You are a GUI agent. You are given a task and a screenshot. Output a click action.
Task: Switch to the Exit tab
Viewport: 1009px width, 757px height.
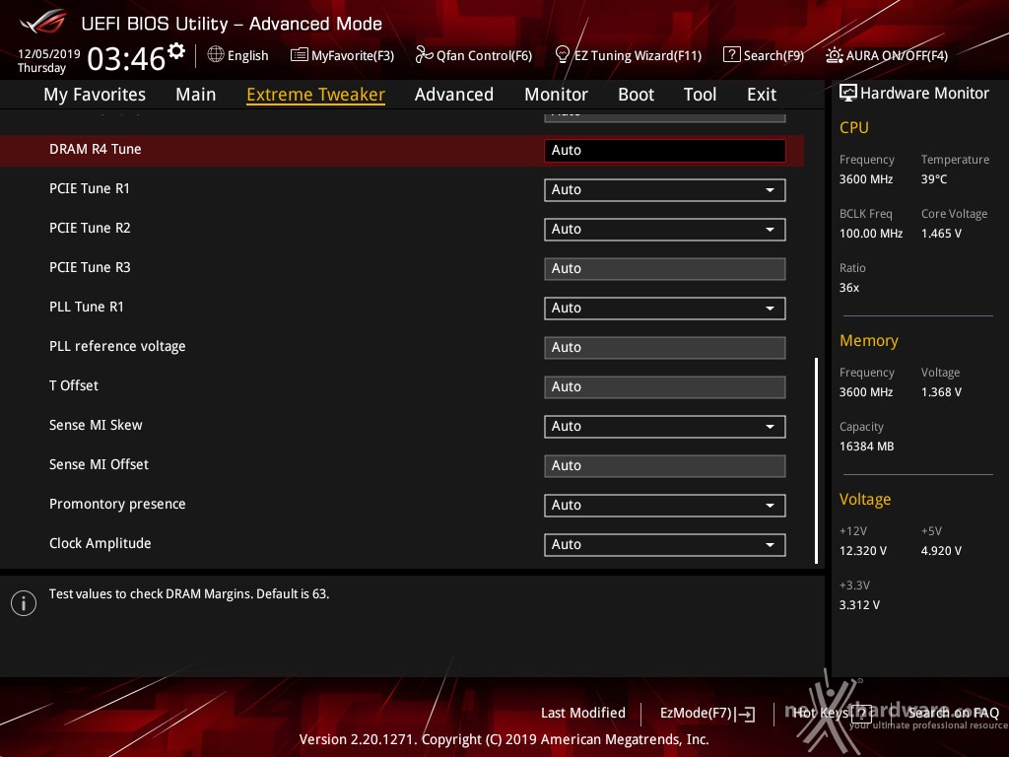(762, 94)
